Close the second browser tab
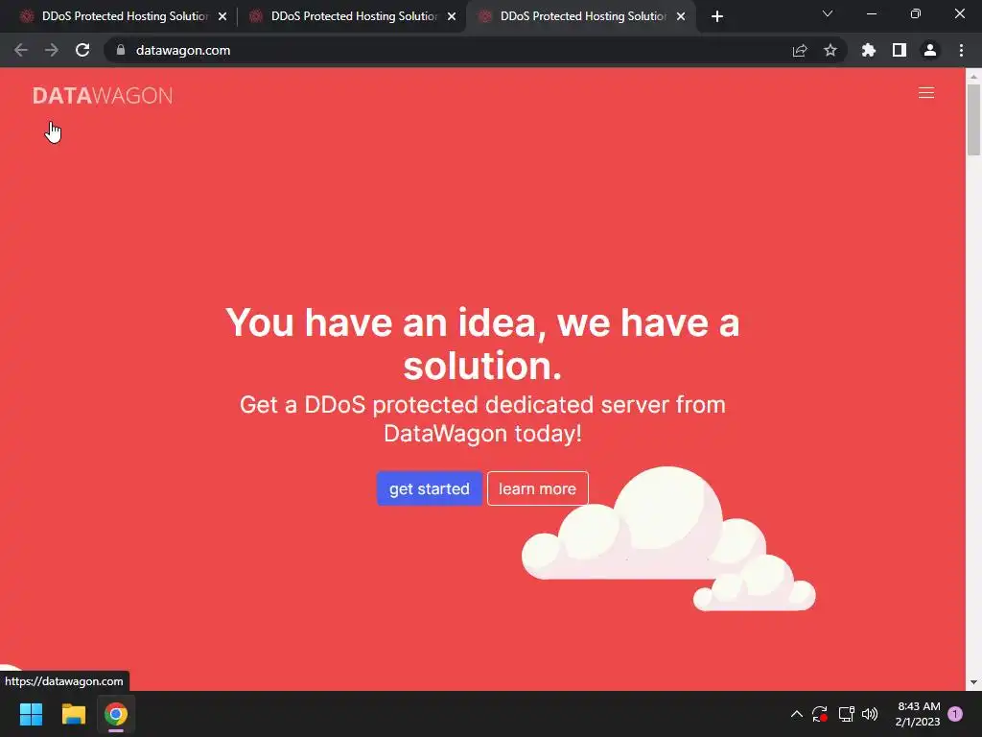The image size is (982, 737). pos(452,16)
